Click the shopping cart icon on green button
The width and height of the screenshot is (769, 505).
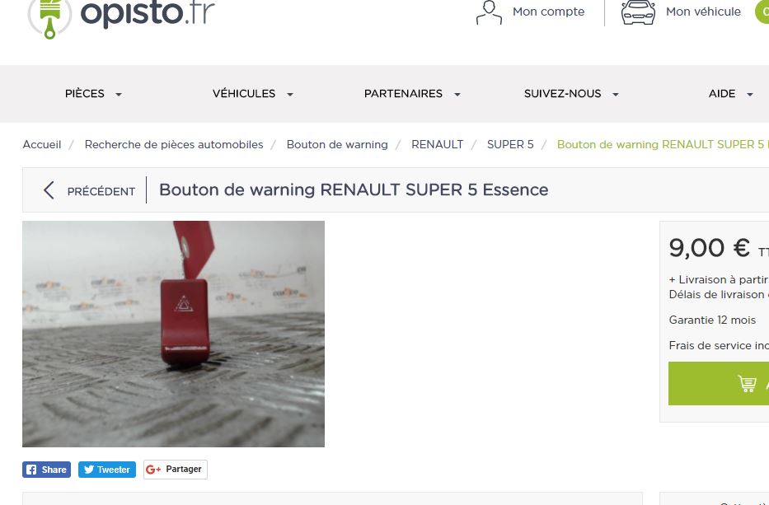[x=747, y=383]
